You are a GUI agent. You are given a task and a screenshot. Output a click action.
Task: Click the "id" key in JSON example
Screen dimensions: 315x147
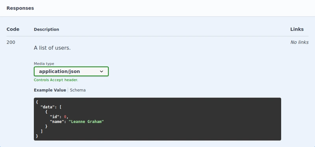tap(55, 117)
